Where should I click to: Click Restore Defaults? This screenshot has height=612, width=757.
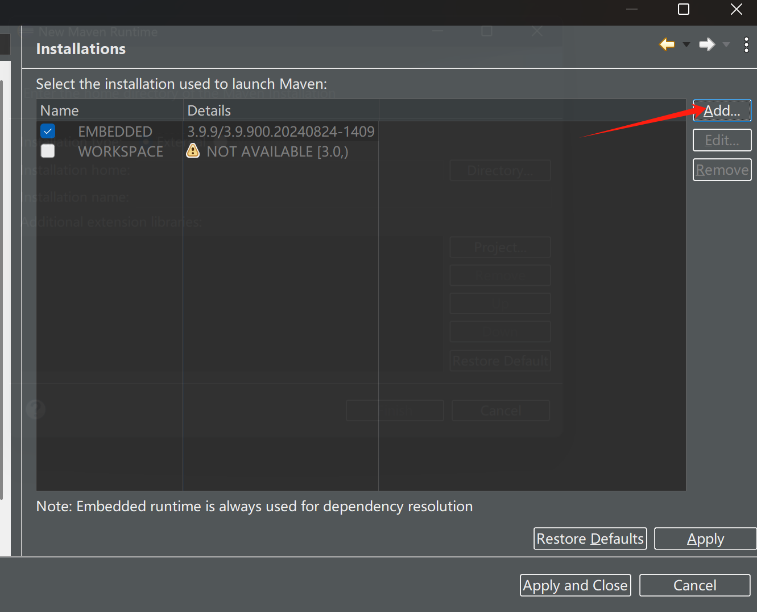point(590,539)
